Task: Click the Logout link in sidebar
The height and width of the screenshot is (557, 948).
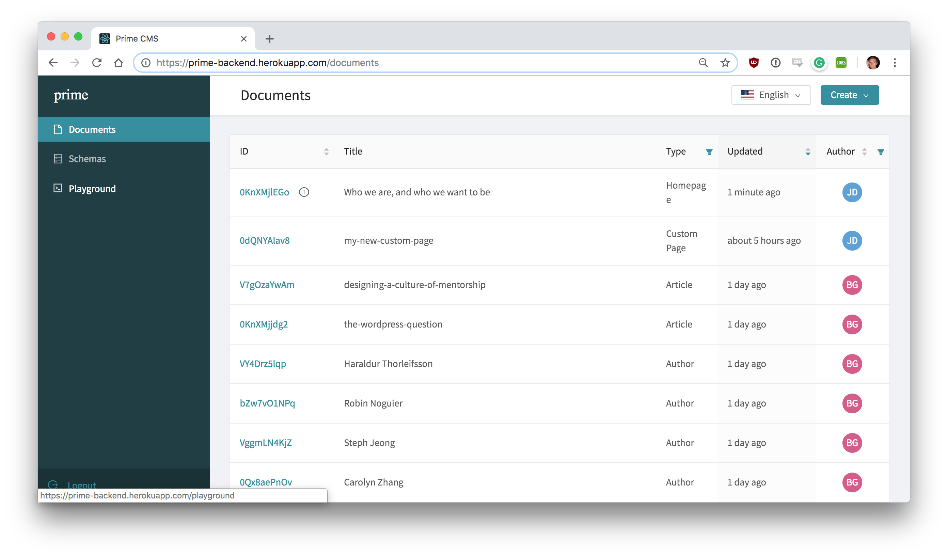Action: (82, 484)
